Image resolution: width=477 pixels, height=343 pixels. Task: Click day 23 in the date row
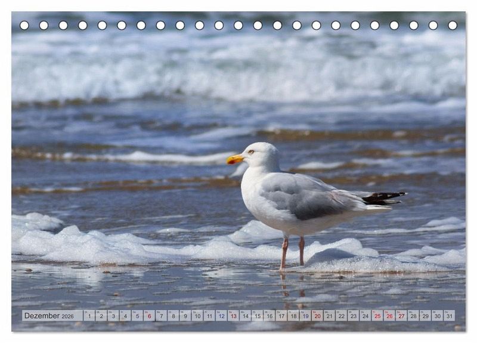coord(354,316)
